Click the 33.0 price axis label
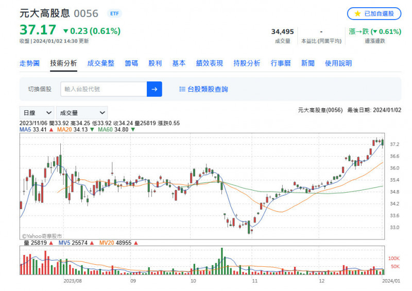 pos(394,227)
